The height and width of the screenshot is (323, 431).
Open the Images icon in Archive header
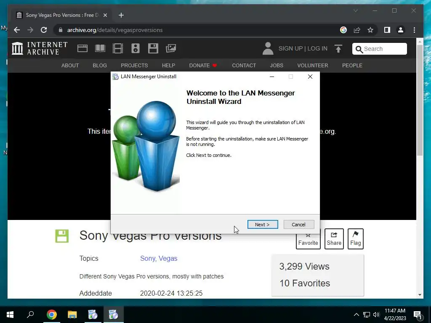[171, 48]
